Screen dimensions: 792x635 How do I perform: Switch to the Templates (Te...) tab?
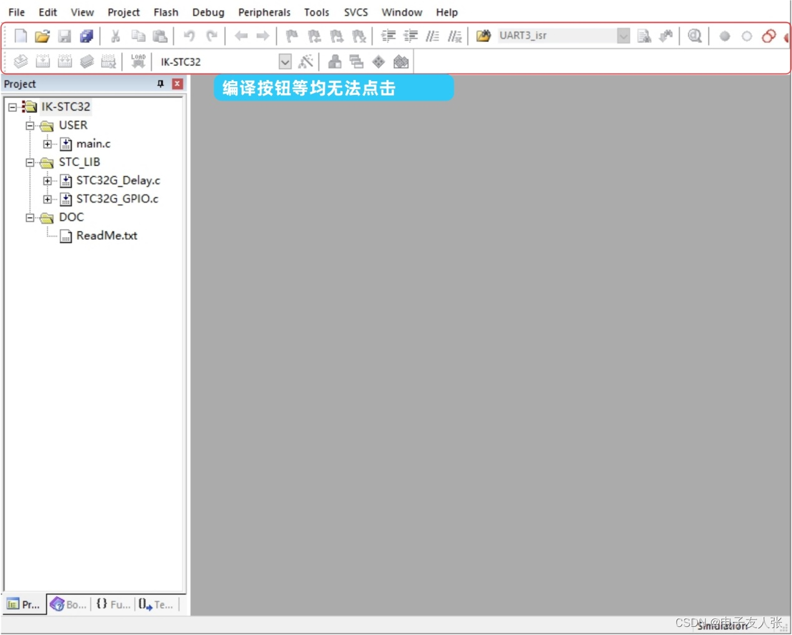tap(156, 604)
